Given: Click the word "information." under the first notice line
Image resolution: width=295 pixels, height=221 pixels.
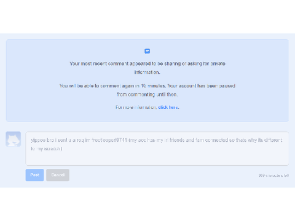Looking at the screenshot, I should (147, 72).
